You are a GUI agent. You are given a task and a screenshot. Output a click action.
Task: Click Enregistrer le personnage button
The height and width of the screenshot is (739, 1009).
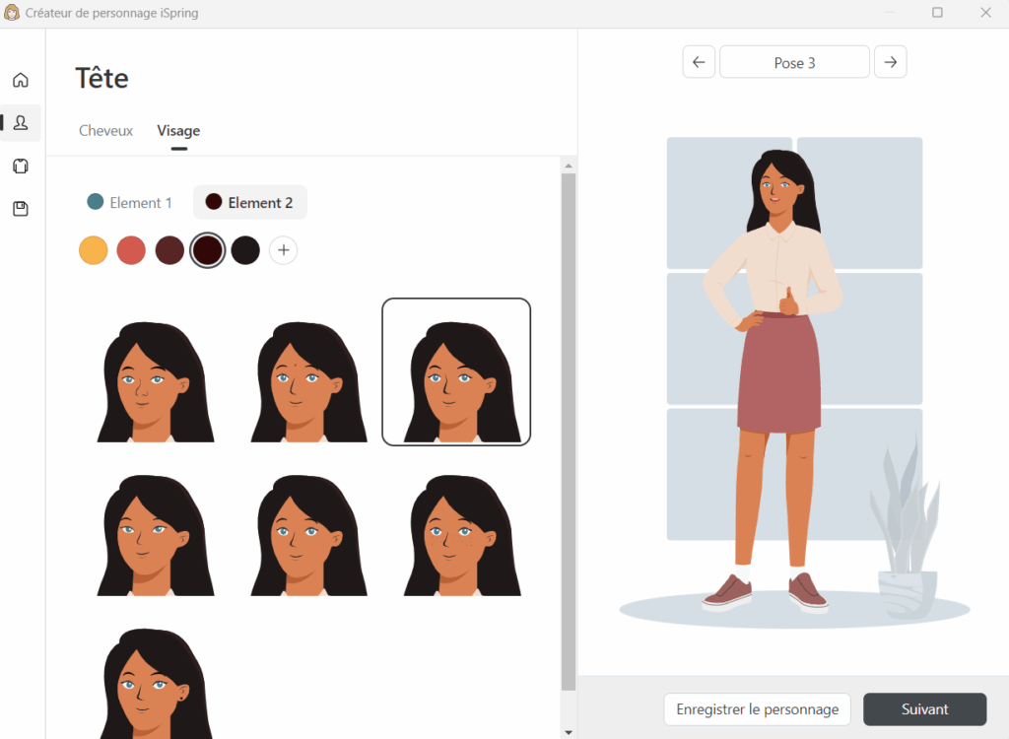(x=757, y=709)
